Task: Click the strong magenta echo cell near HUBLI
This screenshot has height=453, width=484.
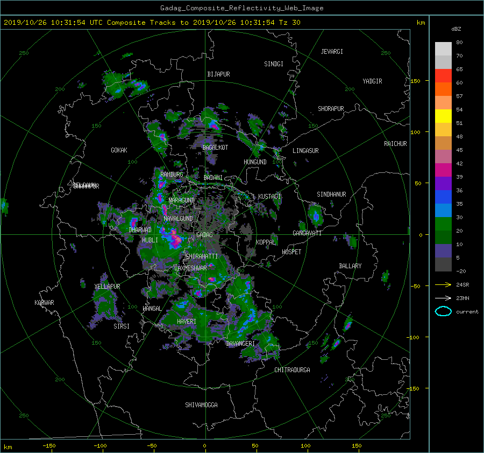Action: pos(175,239)
